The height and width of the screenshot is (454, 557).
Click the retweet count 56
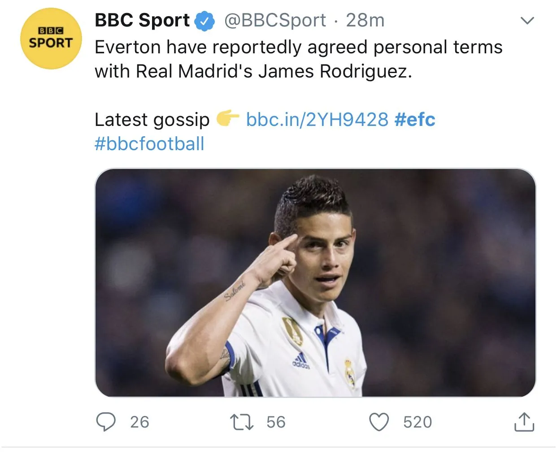[276, 422]
